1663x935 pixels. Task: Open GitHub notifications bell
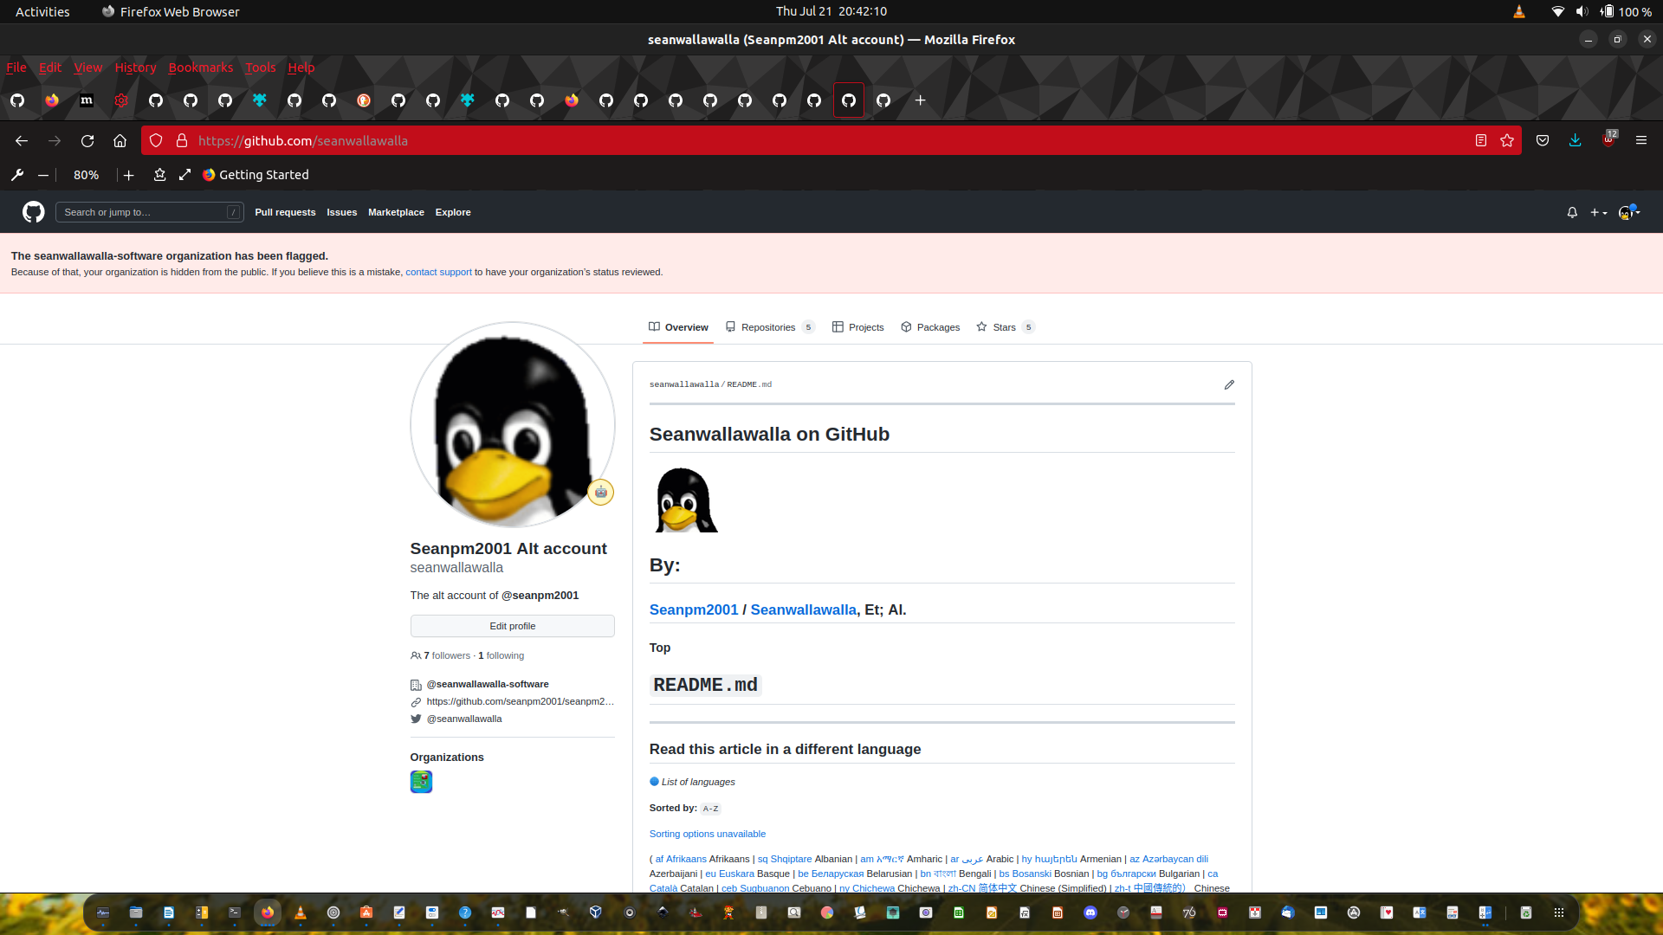pyautogui.click(x=1572, y=212)
